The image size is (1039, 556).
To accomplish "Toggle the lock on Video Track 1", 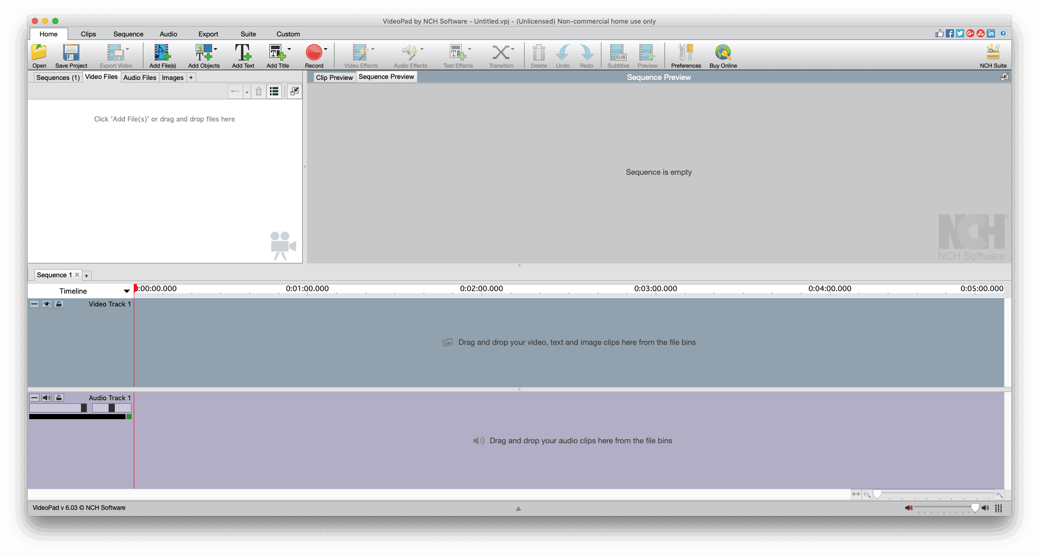I will coord(59,304).
